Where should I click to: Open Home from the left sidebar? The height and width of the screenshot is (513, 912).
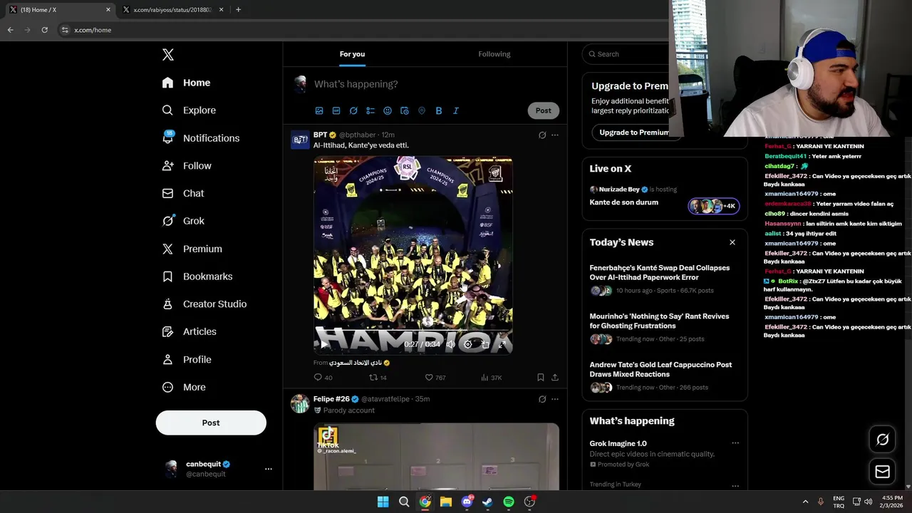click(186, 83)
